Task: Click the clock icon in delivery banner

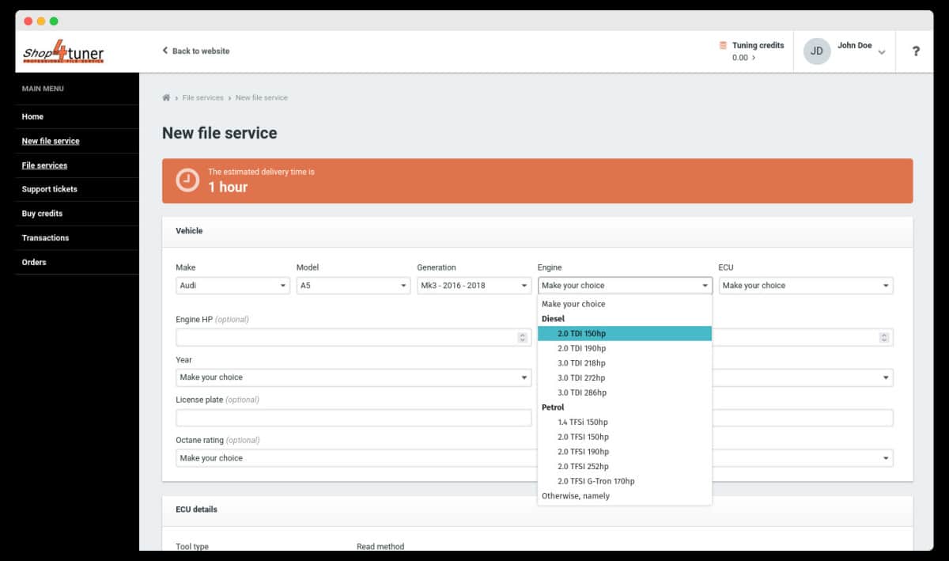Action: click(x=187, y=180)
